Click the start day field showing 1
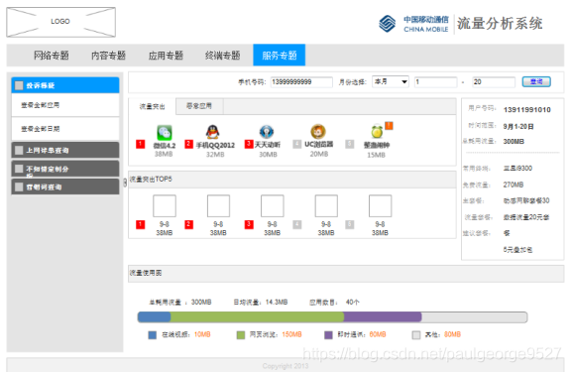 (x=435, y=82)
